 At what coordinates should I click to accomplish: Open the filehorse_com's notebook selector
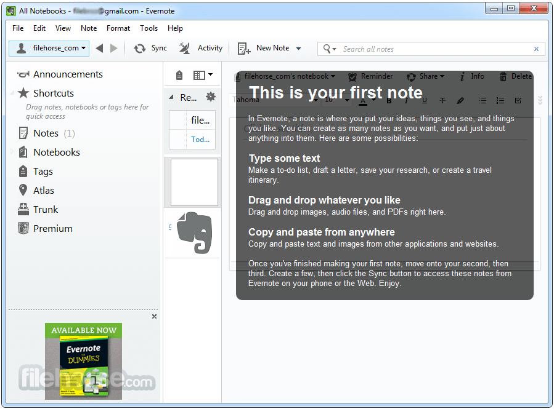tap(285, 76)
